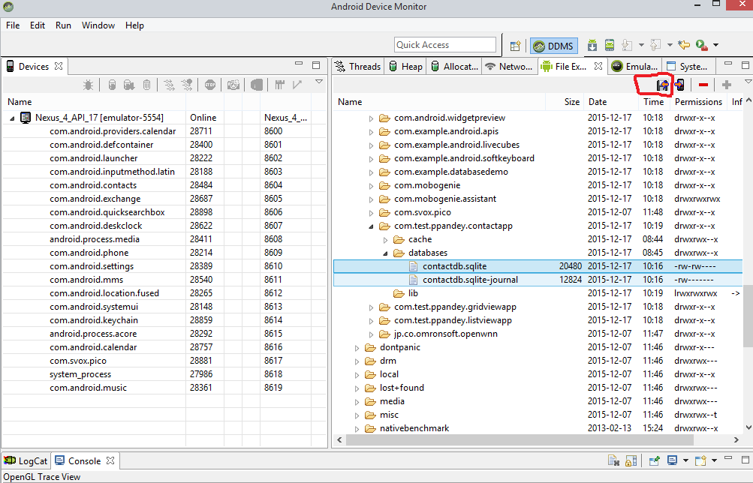Viewport: 753px width, 483px height.
Task: Open the Devices panel view menu arrow
Action: click(x=318, y=82)
